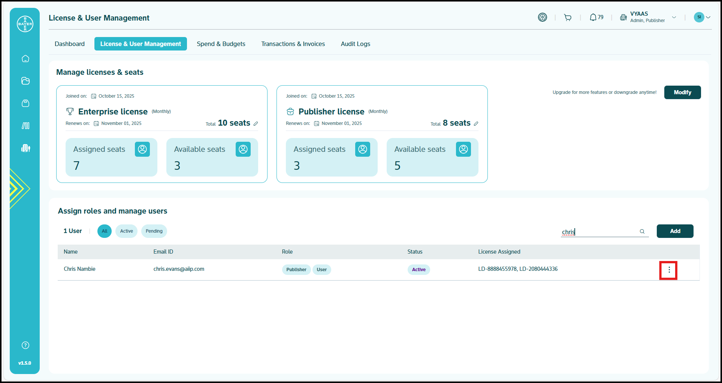Click the help question mark icon
The height and width of the screenshot is (383, 722).
tap(25, 345)
